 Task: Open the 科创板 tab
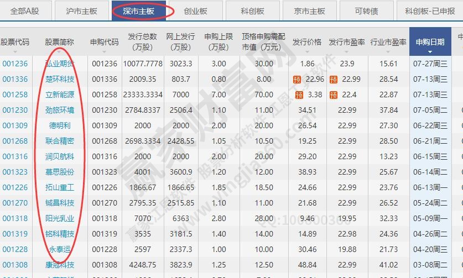[x=253, y=11]
